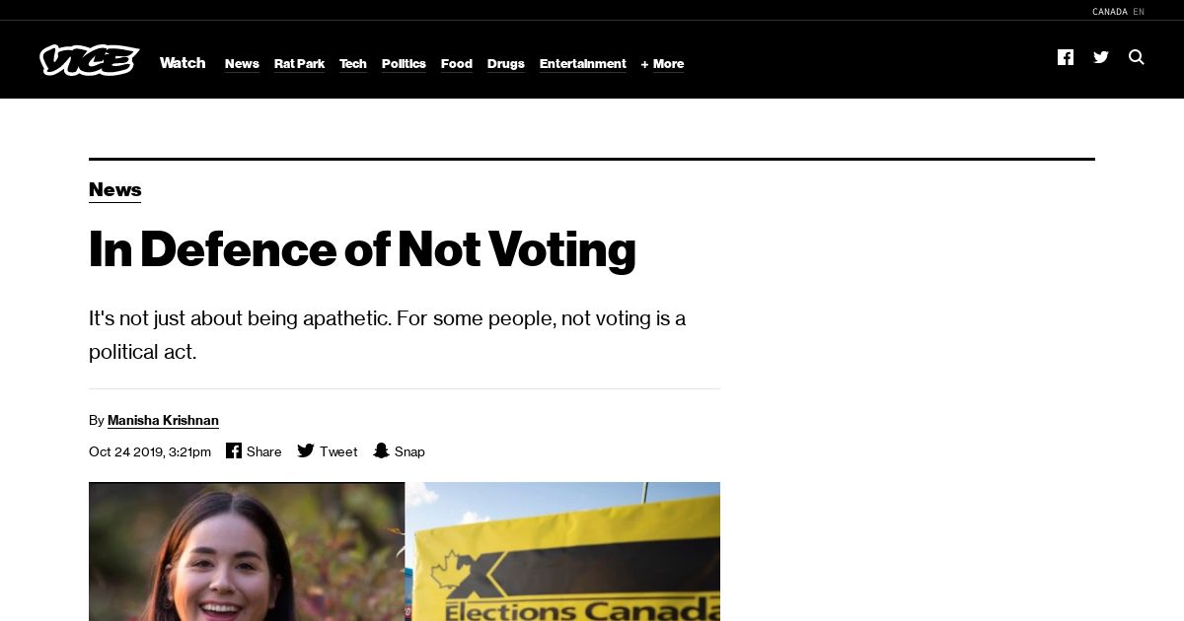This screenshot has width=1184, height=621.
Task: Open search with the magnifier icon
Action: point(1137,57)
